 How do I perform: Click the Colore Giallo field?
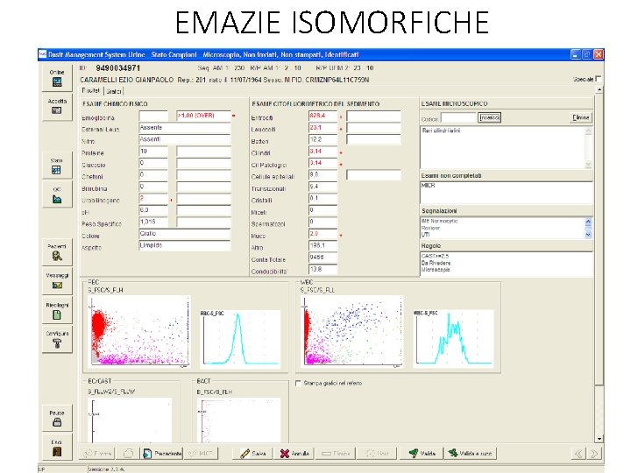[185, 234]
